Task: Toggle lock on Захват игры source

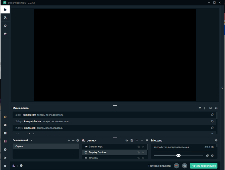Action: click(x=139, y=147)
